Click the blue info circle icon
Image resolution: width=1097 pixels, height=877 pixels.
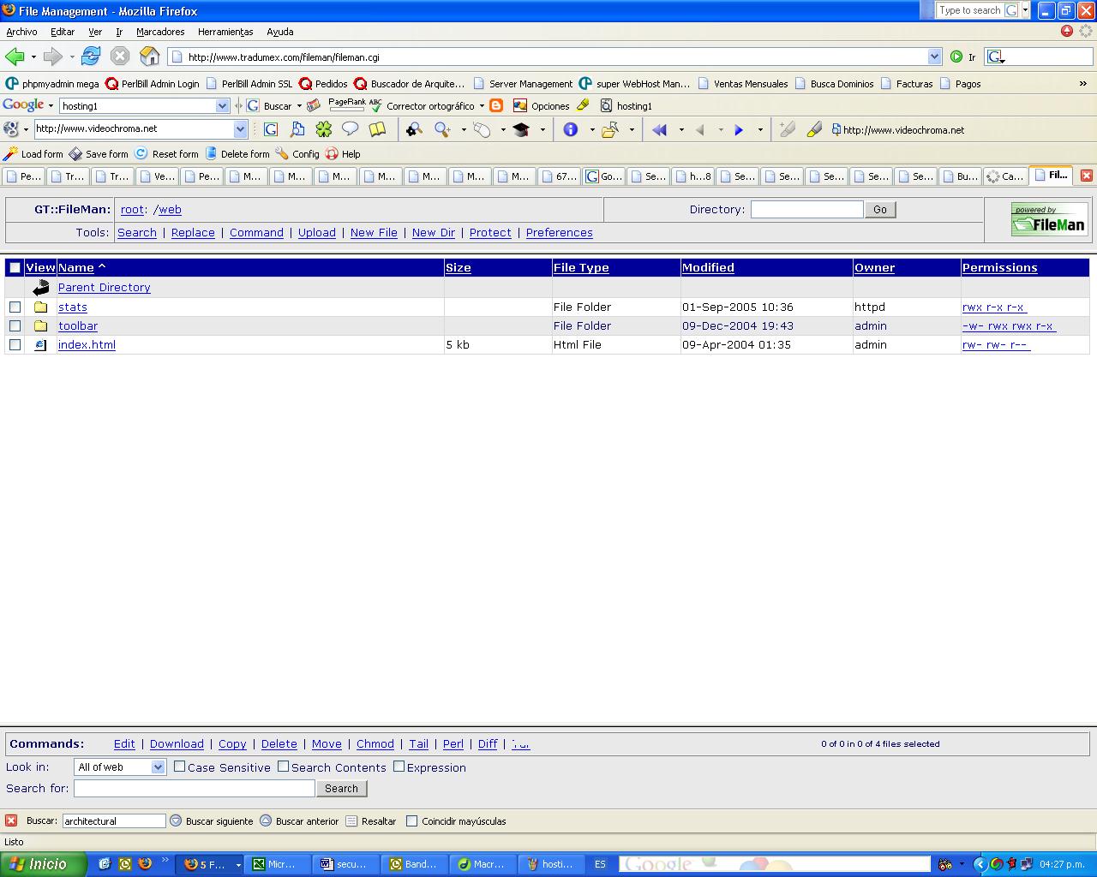[571, 129]
